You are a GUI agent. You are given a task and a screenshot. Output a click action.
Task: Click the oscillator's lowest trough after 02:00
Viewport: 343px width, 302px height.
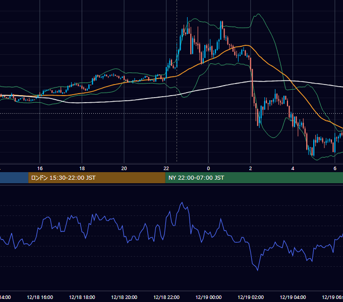point(257,270)
